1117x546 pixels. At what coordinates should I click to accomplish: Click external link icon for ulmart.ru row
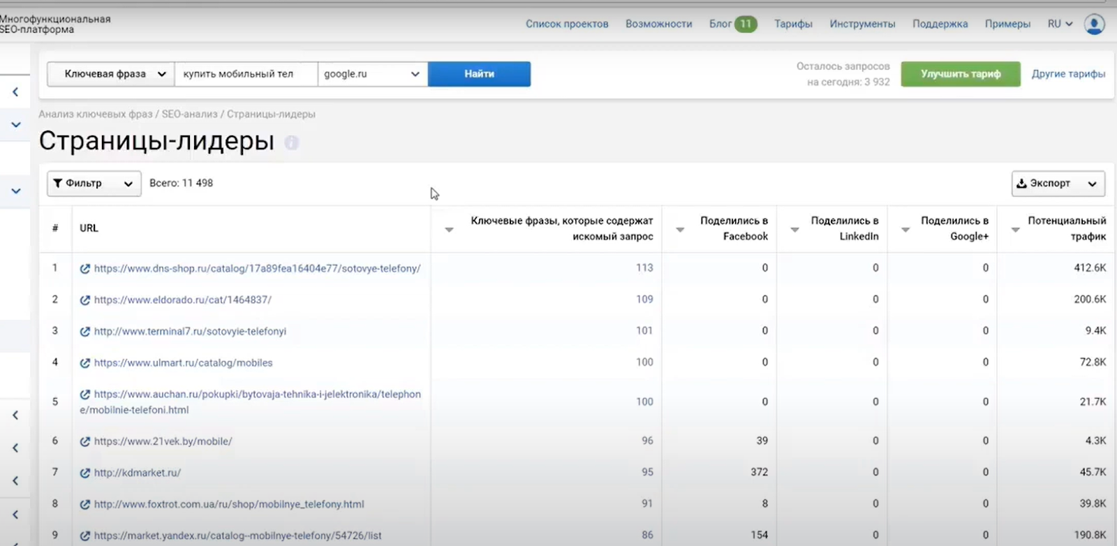pyautogui.click(x=85, y=363)
